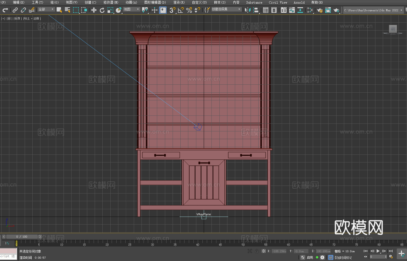This screenshot has width=407, height=261.
Task: Open the mini curve editor toggle
Action: (7, 243)
